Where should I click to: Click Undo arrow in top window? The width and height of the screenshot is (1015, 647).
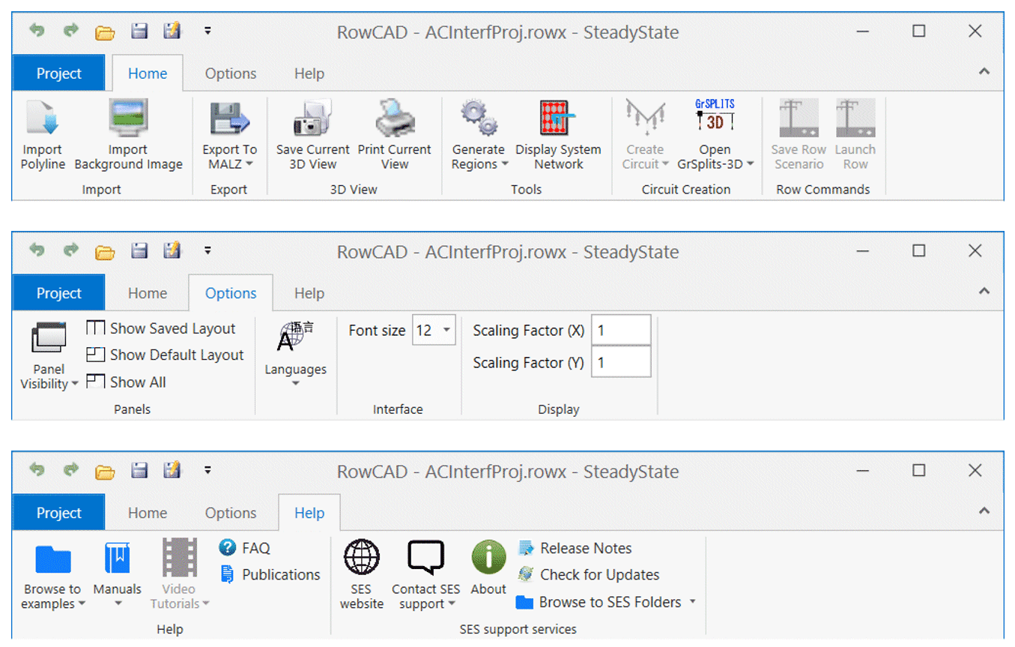tap(37, 31)
